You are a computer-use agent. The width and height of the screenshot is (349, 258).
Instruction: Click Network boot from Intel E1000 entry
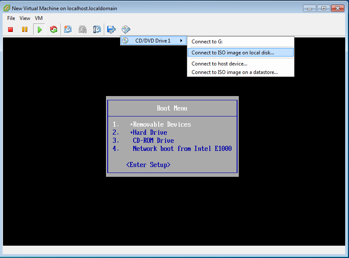point(182,148)
